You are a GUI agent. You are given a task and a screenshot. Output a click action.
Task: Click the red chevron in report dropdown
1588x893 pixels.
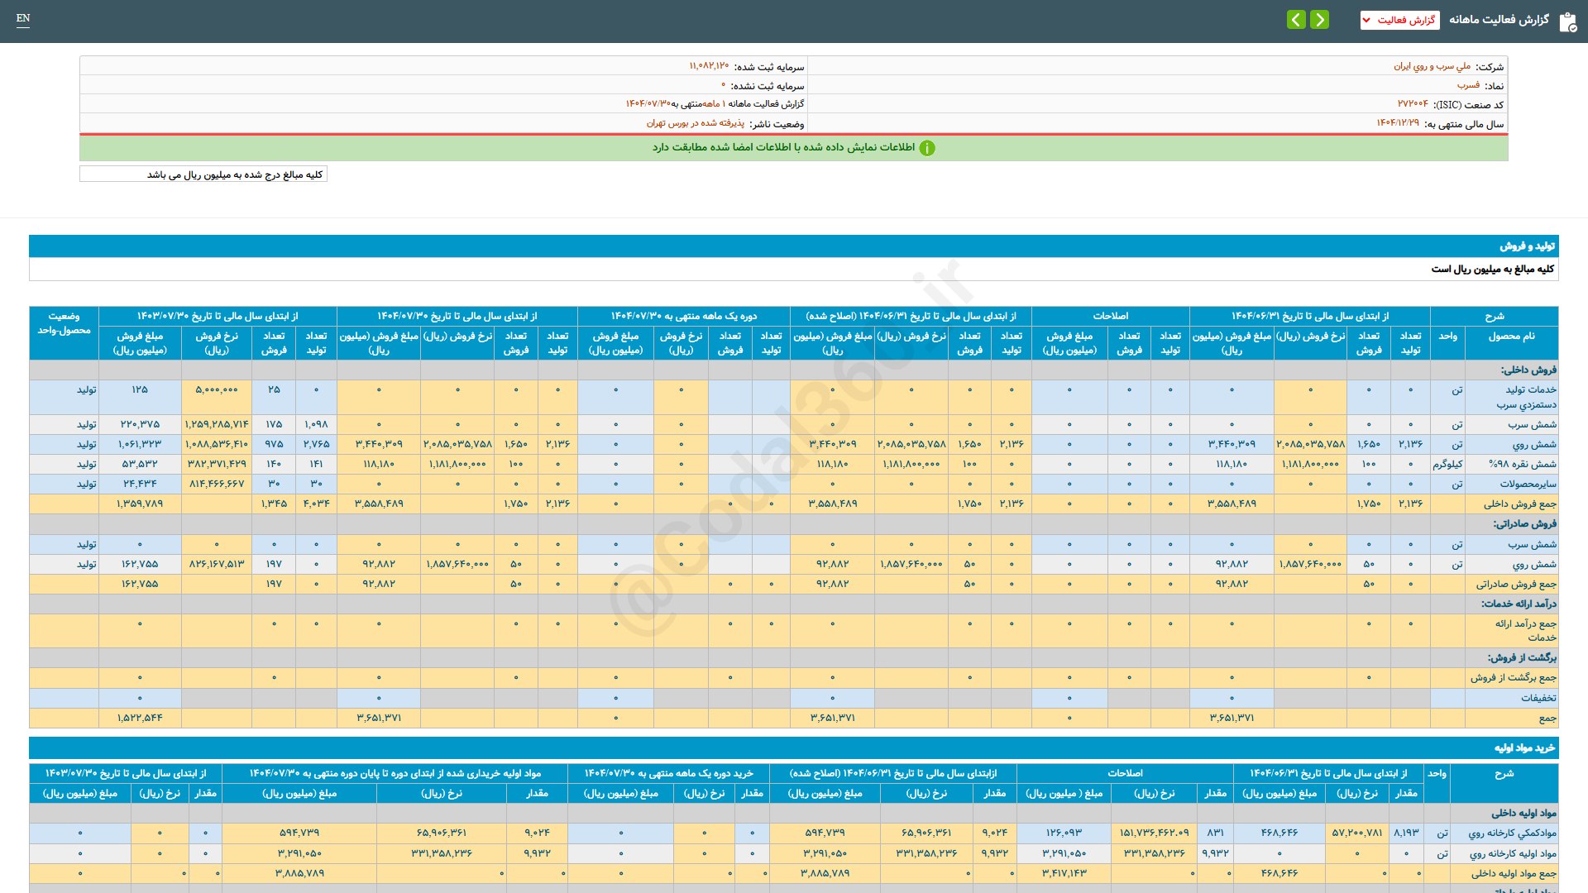pyautogui.click(x=1366, y=20)
